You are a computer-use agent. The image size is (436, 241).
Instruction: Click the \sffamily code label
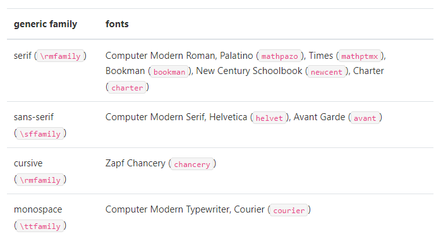(40, 133)
